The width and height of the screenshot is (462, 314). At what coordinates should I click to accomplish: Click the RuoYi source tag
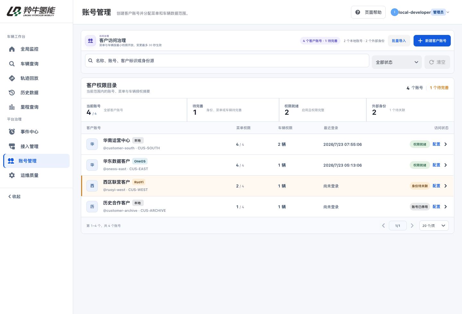tap(139, 182)
